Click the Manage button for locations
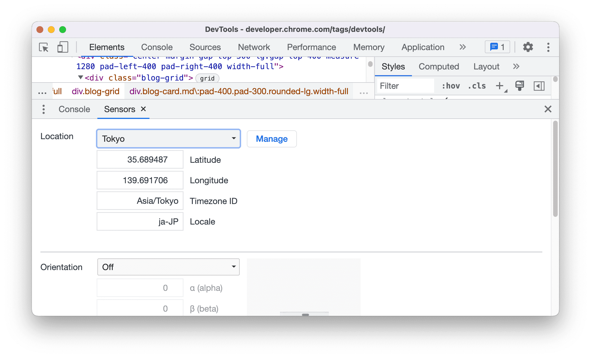This screenshot has height=358, width=591. point(271,138)
